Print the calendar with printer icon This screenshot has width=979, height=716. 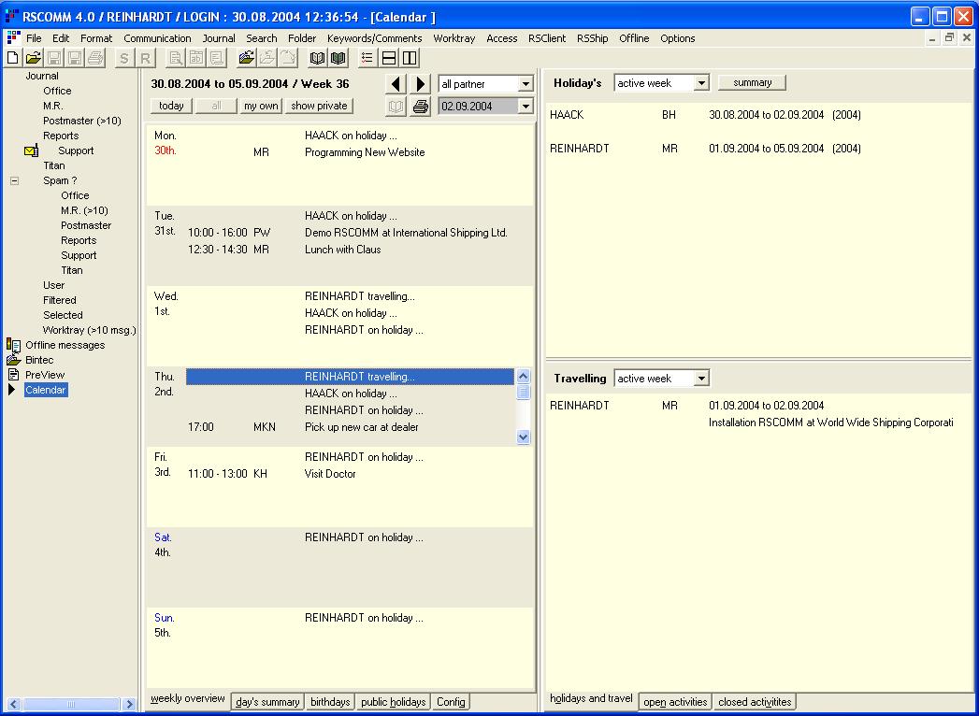pyautogui.click(x=421, y=107)
